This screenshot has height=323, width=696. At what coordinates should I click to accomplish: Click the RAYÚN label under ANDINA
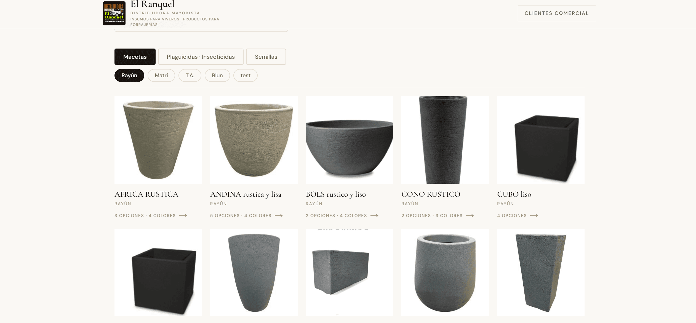point(218,204)
